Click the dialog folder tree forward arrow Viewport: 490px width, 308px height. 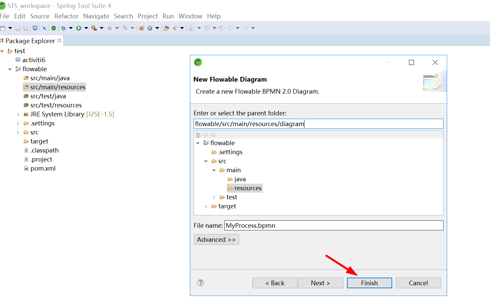[213, 135]
